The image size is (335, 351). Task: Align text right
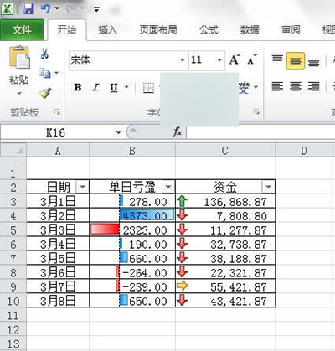(313, 86)
